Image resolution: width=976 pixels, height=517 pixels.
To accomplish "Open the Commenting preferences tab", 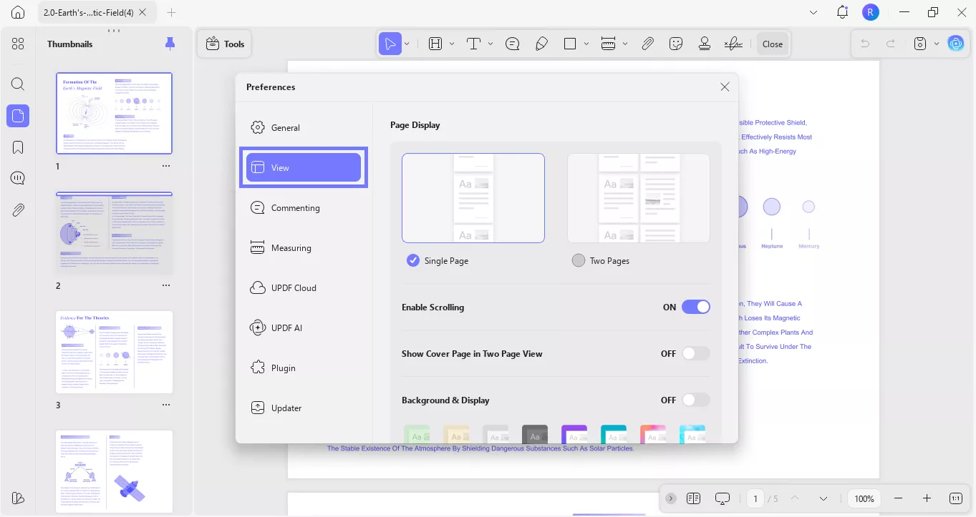I will [x=295, y=208].
